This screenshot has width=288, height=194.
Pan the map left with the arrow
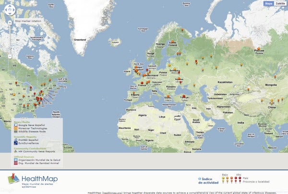[x=6, y=10]
